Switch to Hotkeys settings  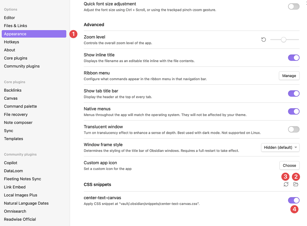tap(11, 42)
